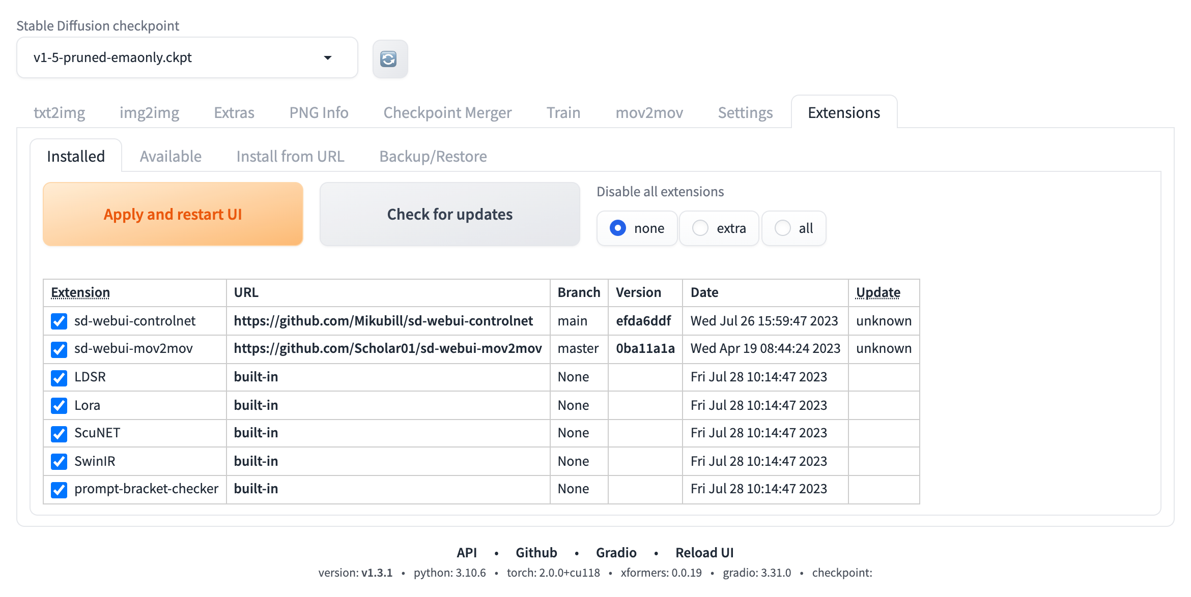This screenshot has height=597, width=1191.
Task: Click the Reload UI footer link
Action: (x=704, y=552)
